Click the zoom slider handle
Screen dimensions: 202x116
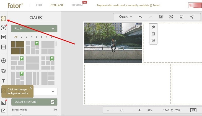(121, 110)
